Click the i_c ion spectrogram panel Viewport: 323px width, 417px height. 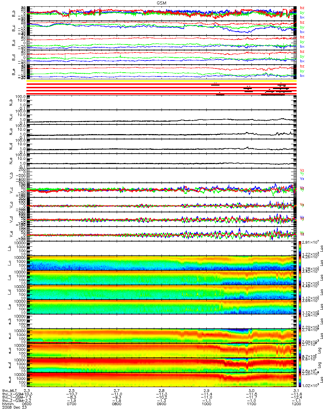click(161, 263)
